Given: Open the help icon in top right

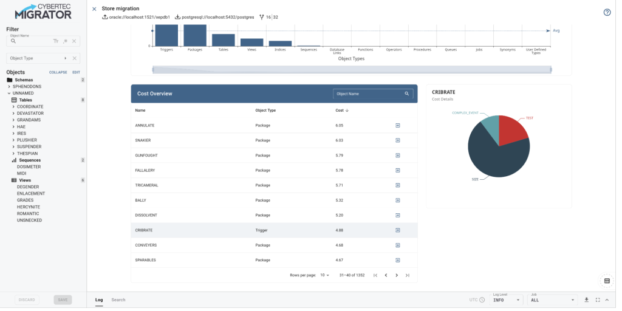Looking at the screenshot, I should (607, 12).
